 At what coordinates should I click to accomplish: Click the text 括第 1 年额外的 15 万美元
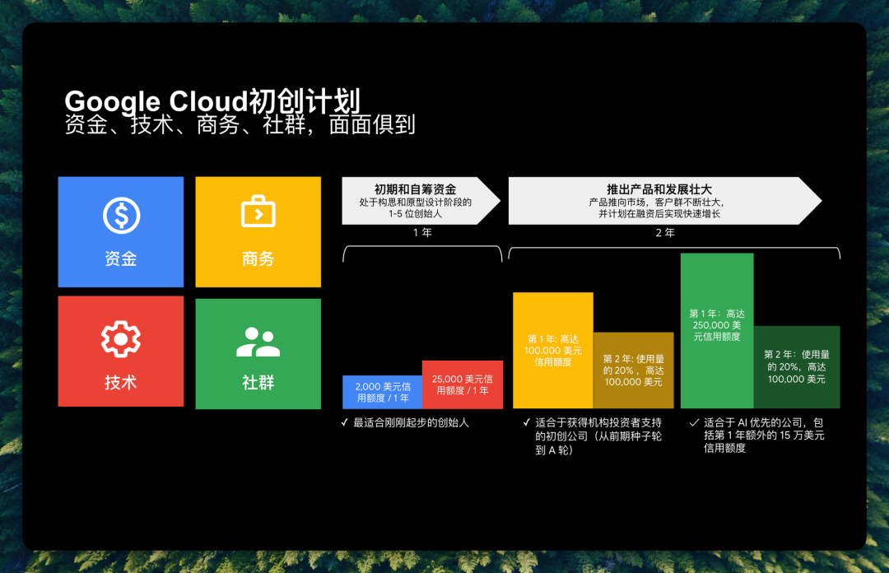tap(764, 436)
